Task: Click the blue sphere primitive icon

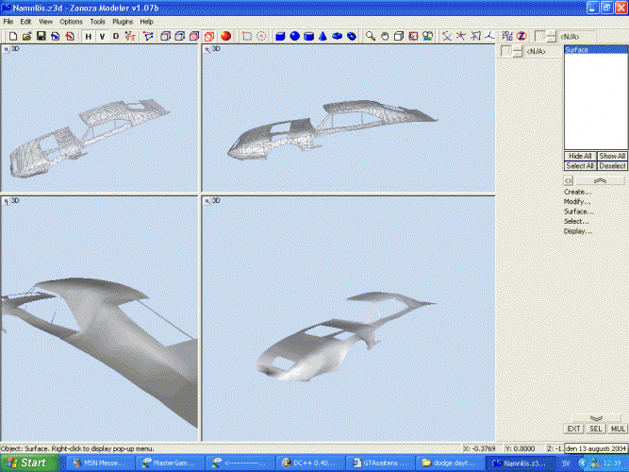Action: 294,36
